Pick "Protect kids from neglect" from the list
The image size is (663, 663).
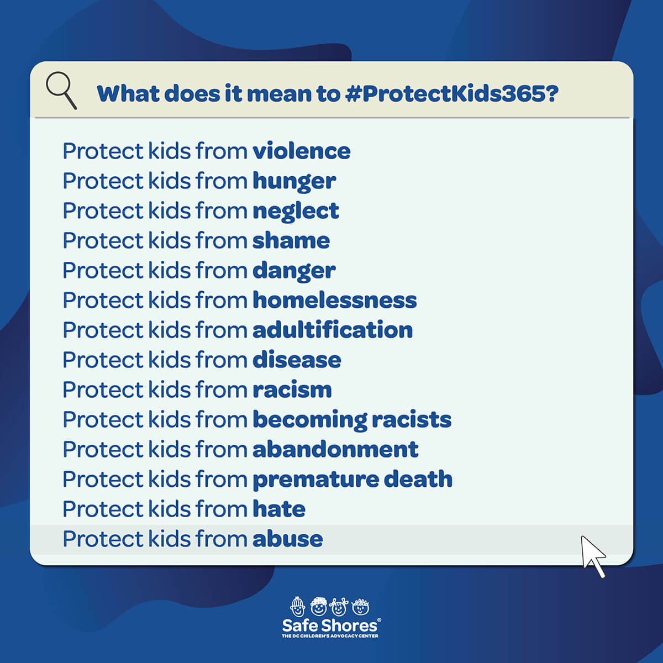click(x=201, y=211)
